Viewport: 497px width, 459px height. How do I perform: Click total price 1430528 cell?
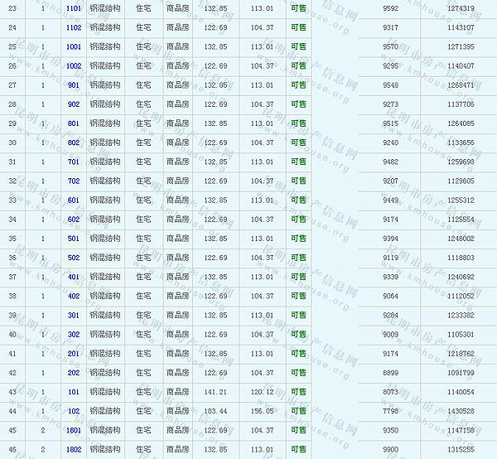coord(460,411)
